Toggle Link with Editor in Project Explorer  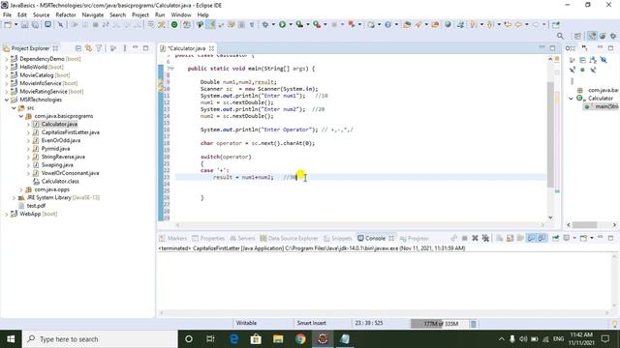[88, 48]
